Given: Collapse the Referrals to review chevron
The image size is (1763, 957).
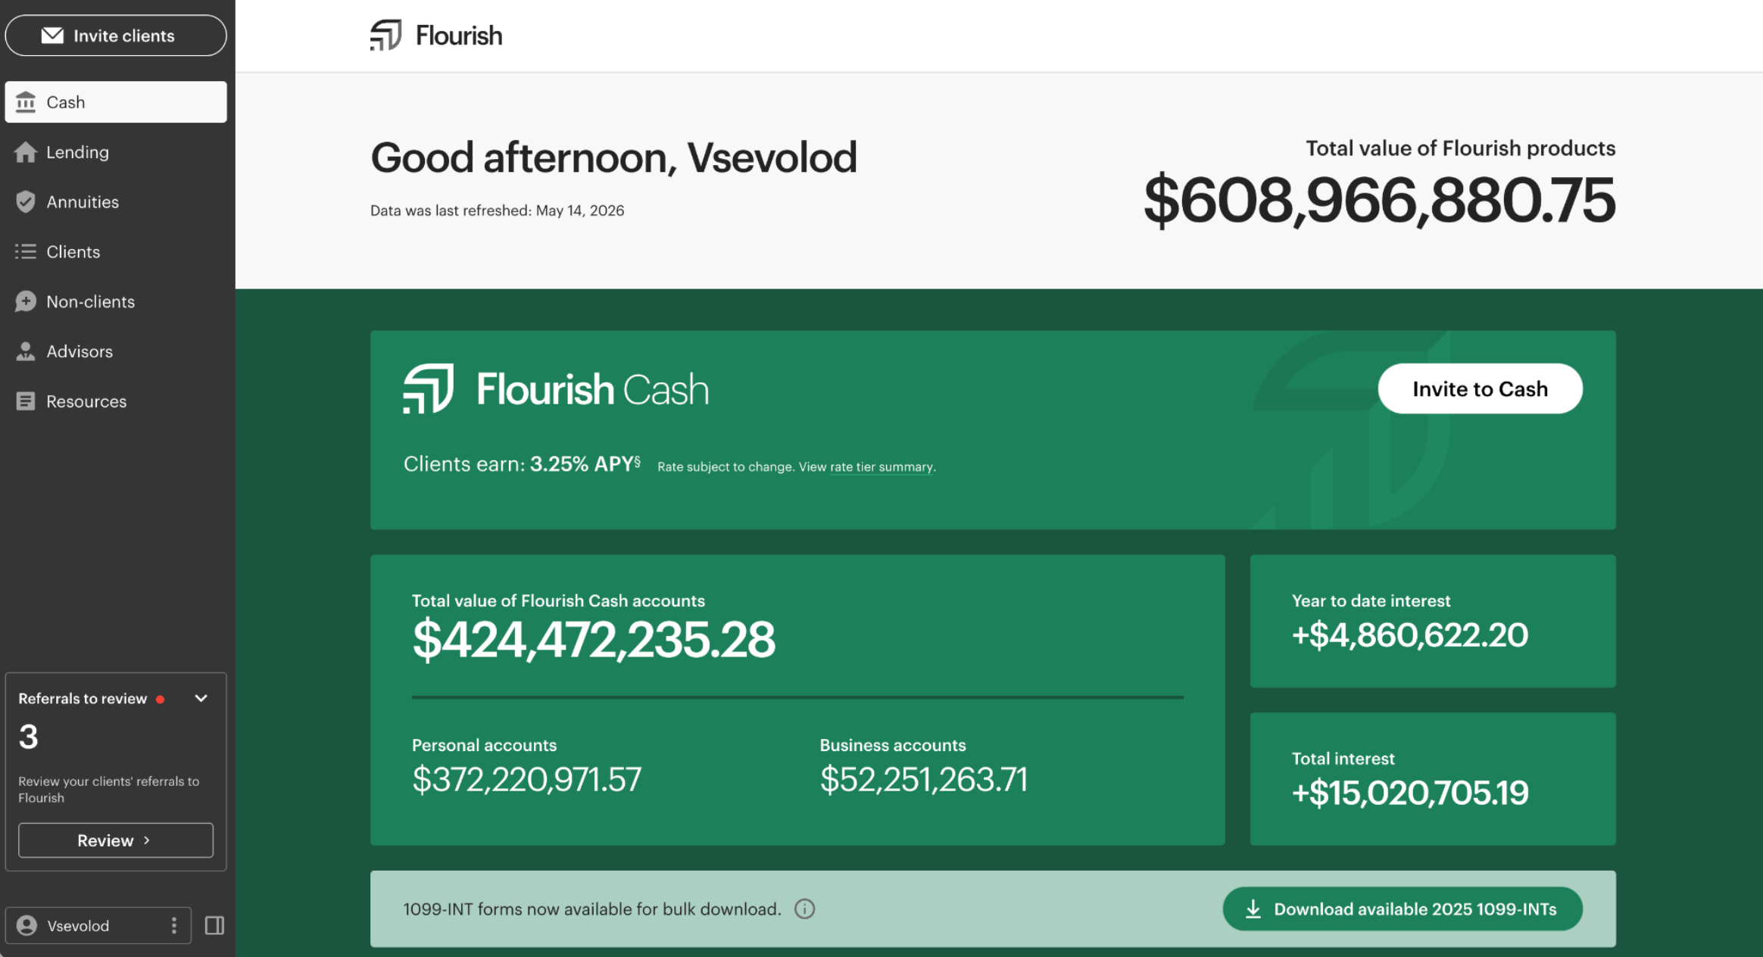Looking at the screenshot, I should [x=201, y=698].
